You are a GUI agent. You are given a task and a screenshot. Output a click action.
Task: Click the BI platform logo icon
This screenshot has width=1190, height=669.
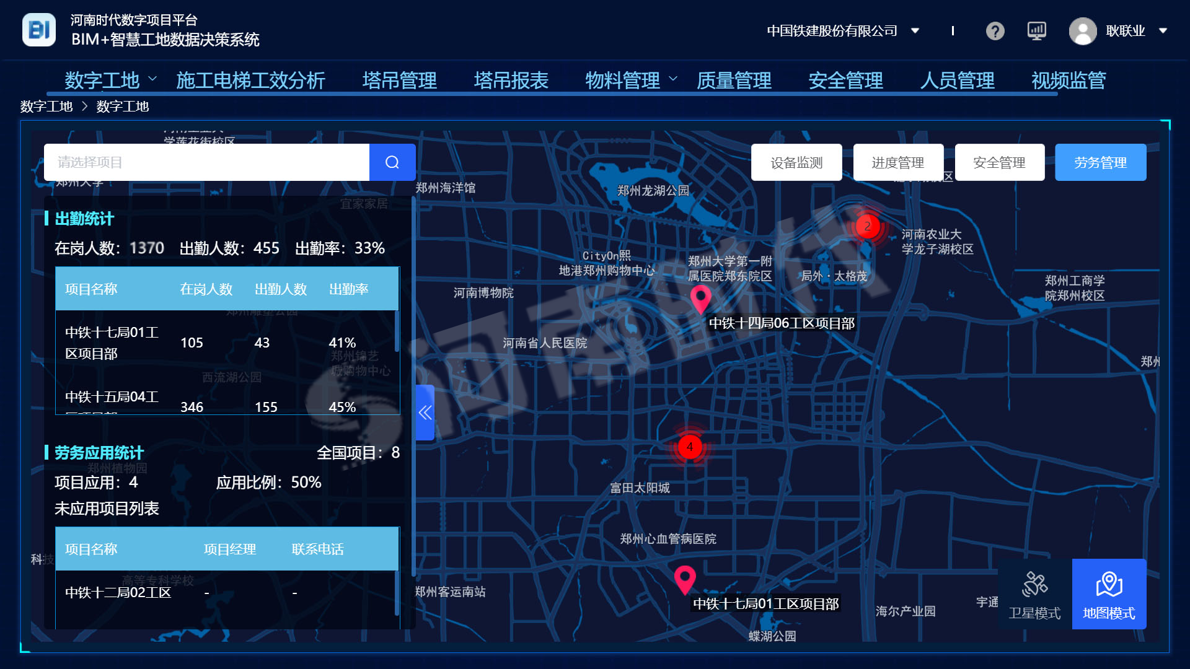[39, 30]
